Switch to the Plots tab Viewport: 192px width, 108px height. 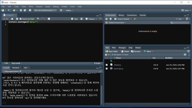pyautogui.click(x=114, y=48)
